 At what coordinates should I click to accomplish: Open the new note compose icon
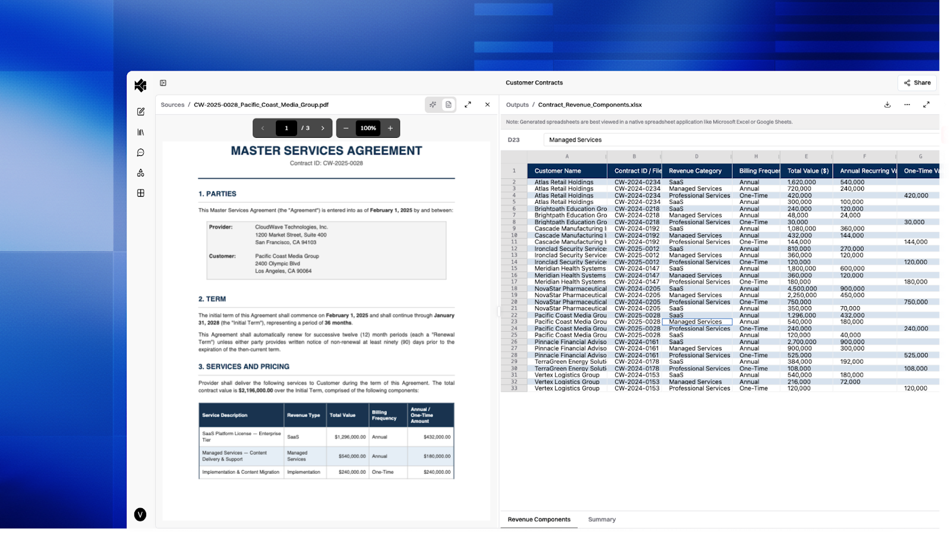[x=141, y=112]
